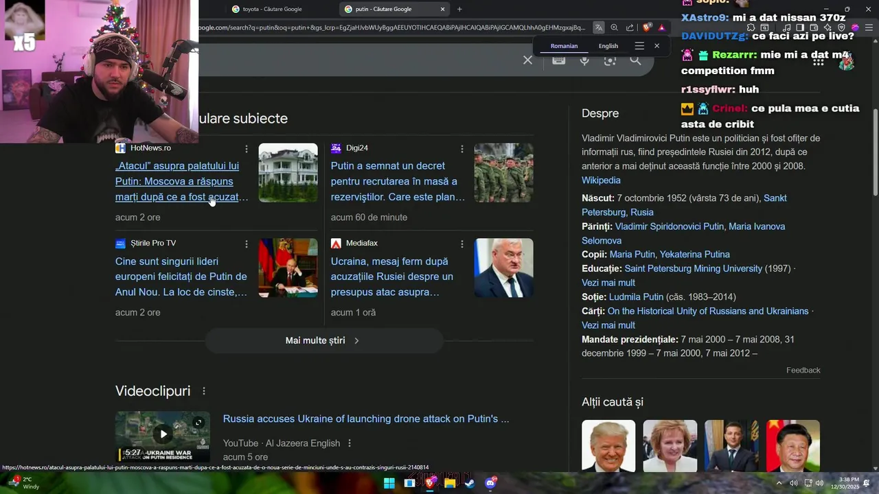Open Yekaterina Putina link
The height and width of the screenshot is (494, 879).
tap(695, 255)
